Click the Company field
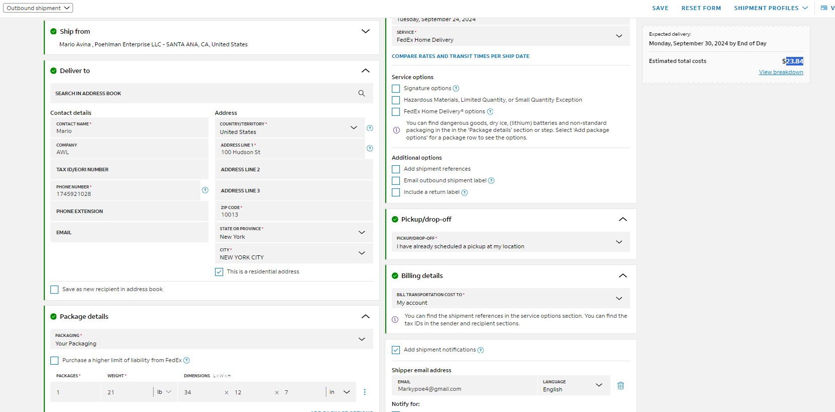835x412 pixels. 129,149
